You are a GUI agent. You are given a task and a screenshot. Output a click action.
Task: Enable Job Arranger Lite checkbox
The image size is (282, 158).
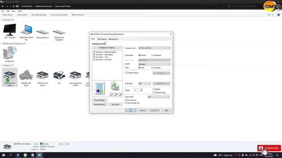coord(126,103)
